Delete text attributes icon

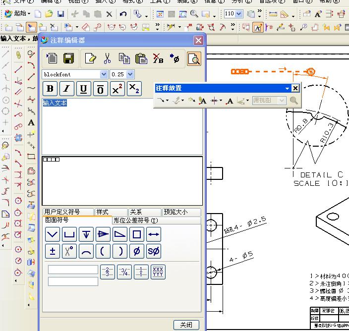click(158, 58)
